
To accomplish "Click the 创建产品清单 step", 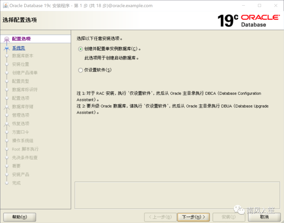I will [25, 73].
